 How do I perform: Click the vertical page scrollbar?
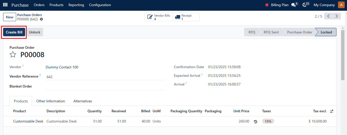coord(343,55)
